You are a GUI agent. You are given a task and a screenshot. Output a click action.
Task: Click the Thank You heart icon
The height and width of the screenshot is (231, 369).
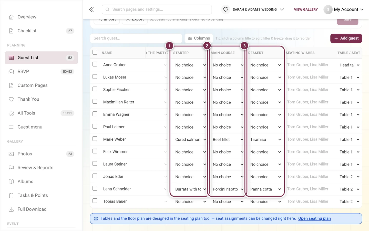click(x=11, y=99)
